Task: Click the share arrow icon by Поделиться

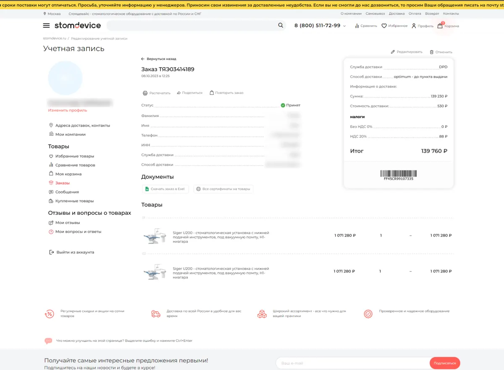Action: [x=178, y=93]
